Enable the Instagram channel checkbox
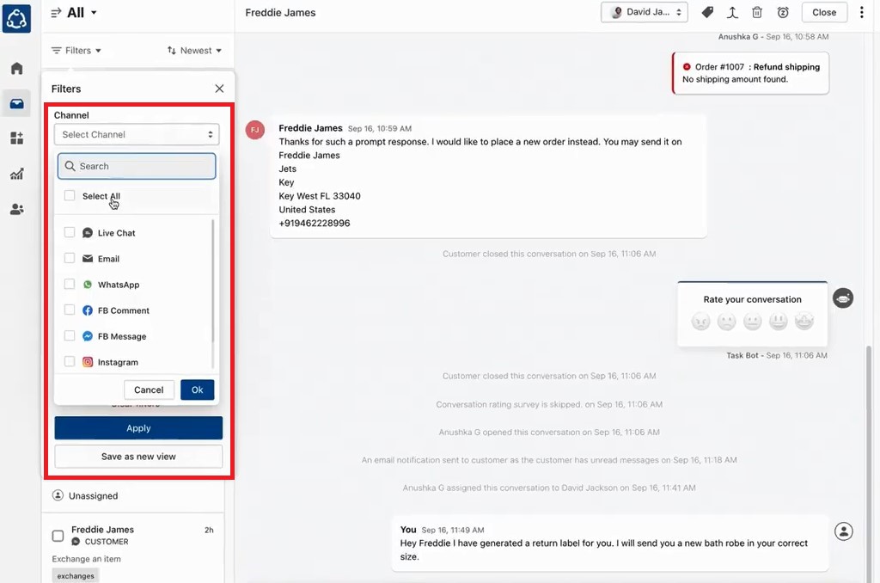Viewport: 880px width, 583px height. [x=70, y=362]
